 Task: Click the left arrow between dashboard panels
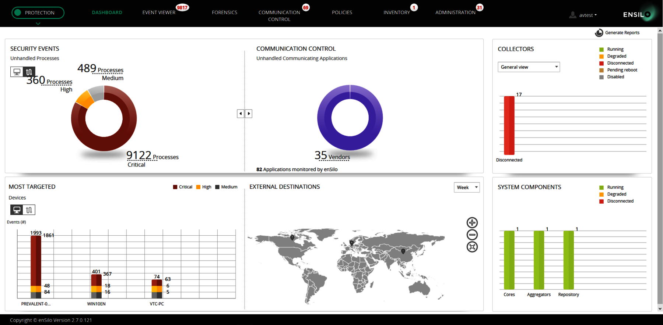241,114
